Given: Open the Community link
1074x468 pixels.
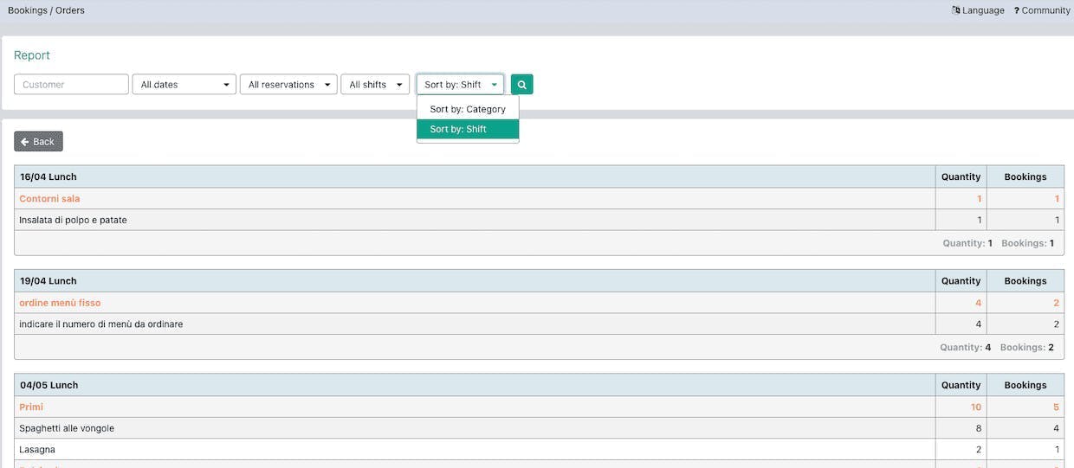Looking at the screenshot, I should [1042, 10].
